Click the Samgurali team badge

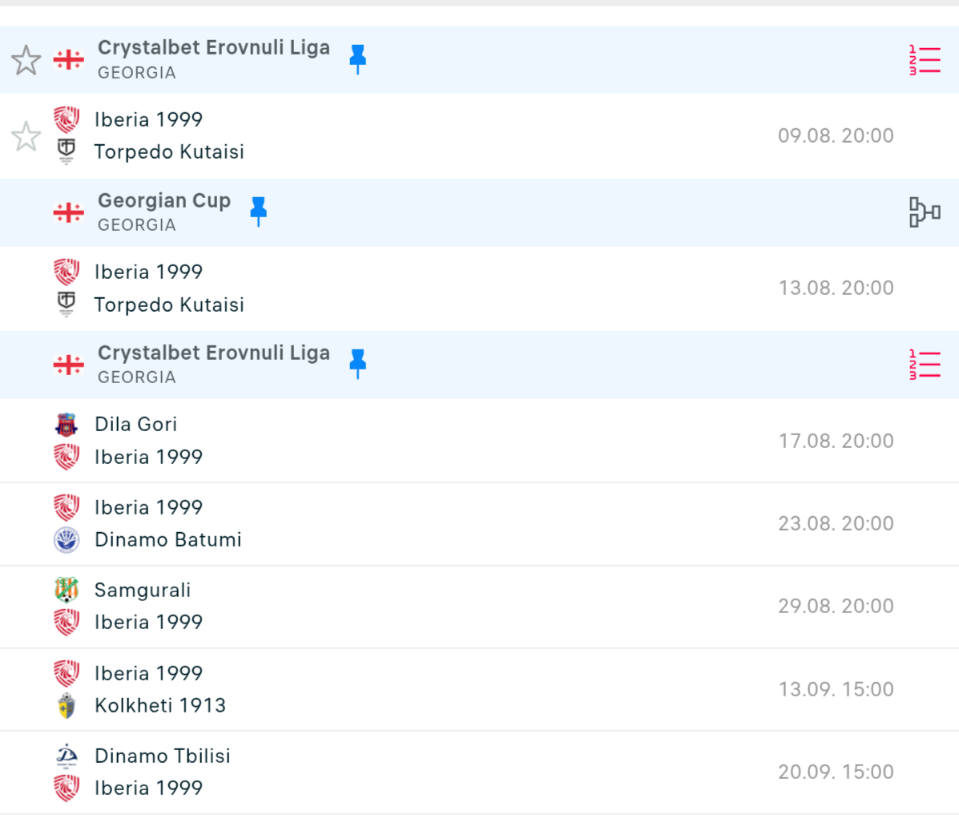tap(66, 591)
